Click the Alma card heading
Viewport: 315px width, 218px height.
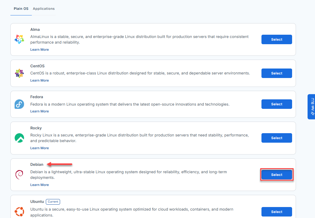pyautogui.click(x=35, y=29)
